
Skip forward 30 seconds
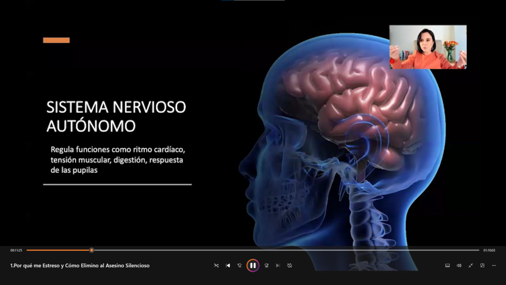click(266, 265)
